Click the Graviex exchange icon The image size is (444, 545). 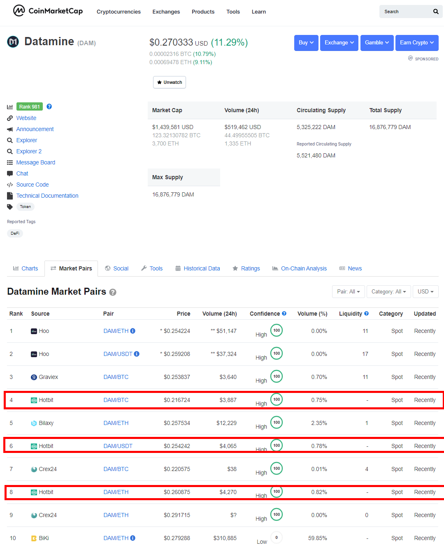coord(34,377)
